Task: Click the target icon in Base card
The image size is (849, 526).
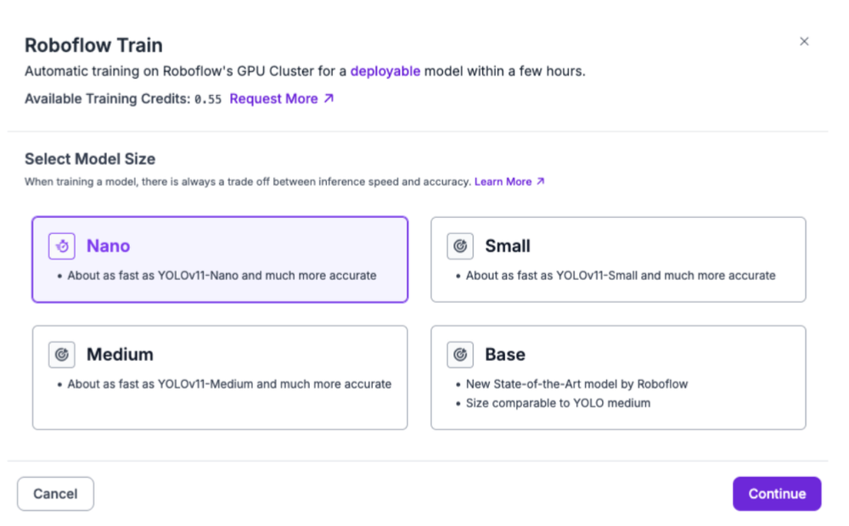Action: (x=460, y=355)
